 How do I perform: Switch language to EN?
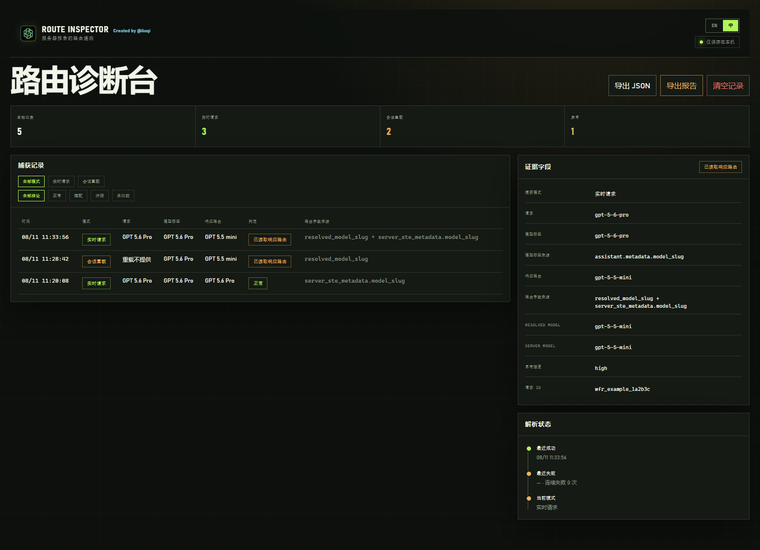tap(714, 26)
